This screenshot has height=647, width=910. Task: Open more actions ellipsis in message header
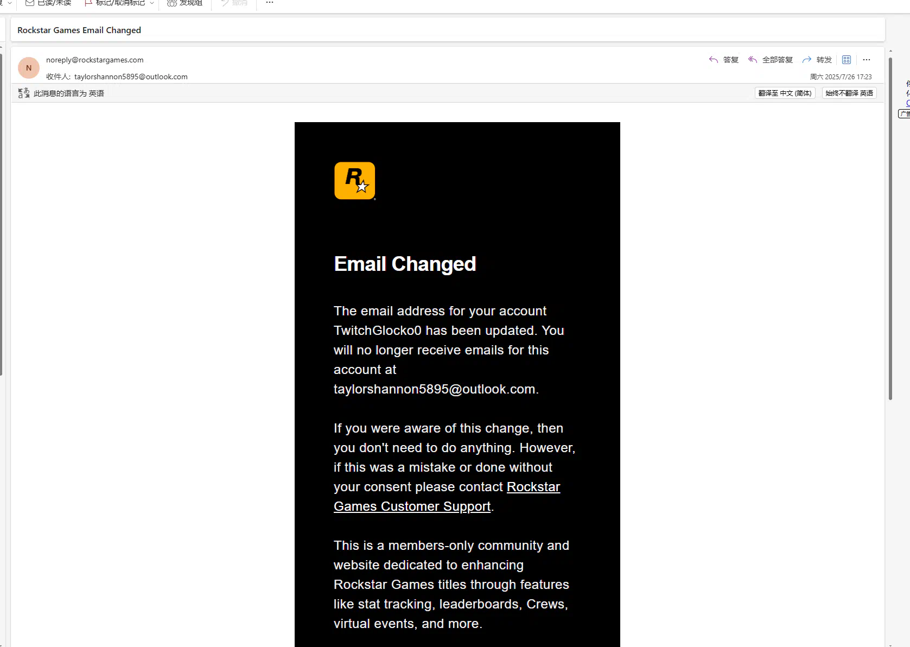pos(867,60)
